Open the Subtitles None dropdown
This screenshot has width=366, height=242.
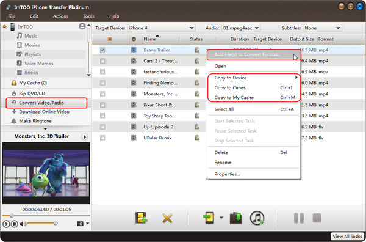pos(322,28)
